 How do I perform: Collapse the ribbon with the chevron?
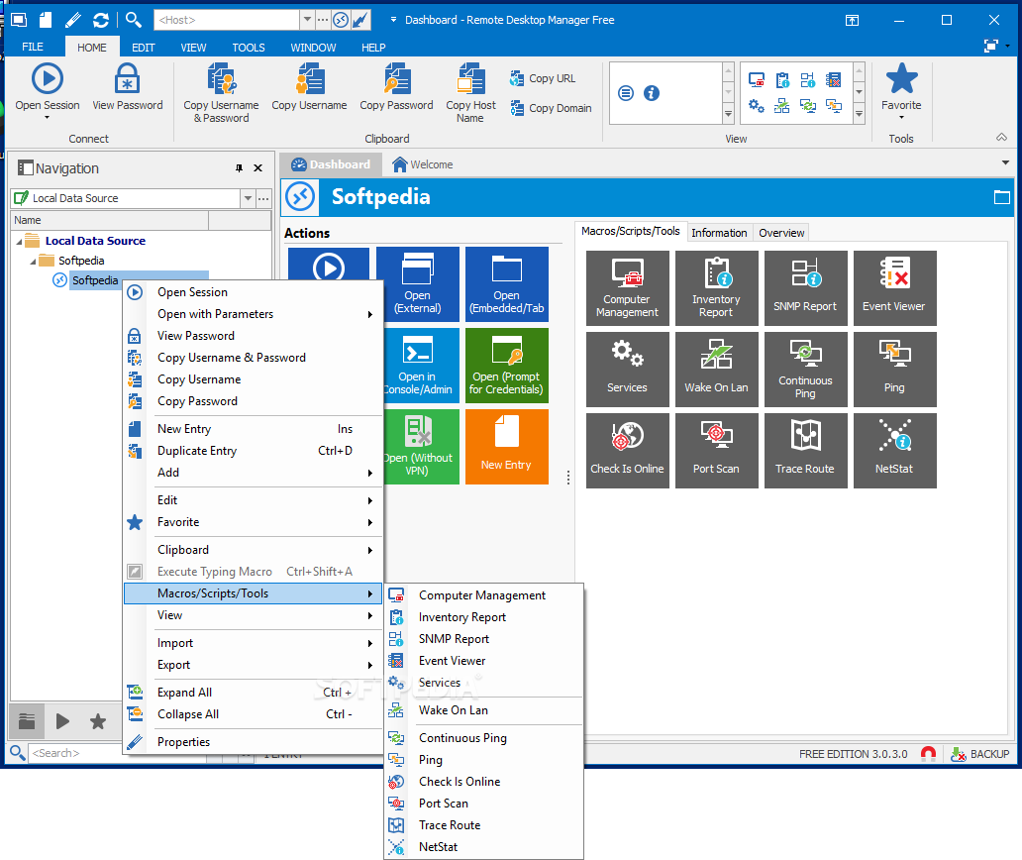(x=1002, y=137)
